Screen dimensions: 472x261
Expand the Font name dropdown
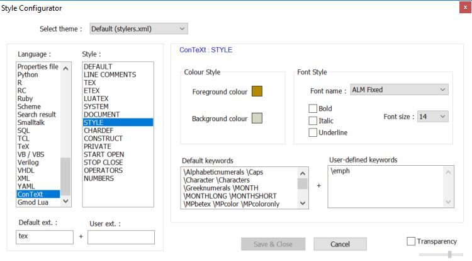pos(398,90)
